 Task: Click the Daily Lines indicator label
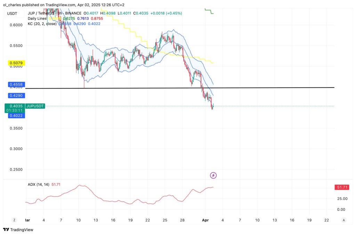37,18
